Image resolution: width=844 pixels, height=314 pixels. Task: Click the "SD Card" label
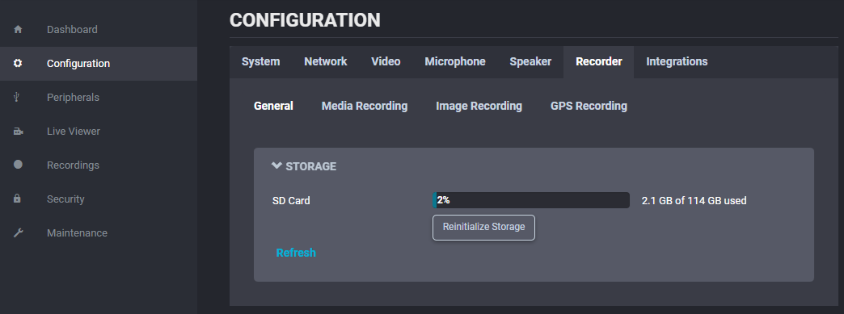pos(291,201)
